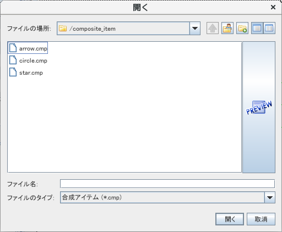Click the star.cmp file icon
The height and width of the screenshot is (232, 282).
[13, 72]
